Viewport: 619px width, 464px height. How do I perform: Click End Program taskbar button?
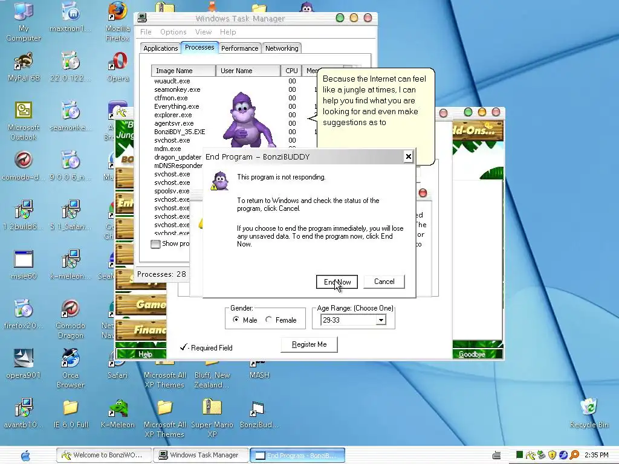(297, 456)
